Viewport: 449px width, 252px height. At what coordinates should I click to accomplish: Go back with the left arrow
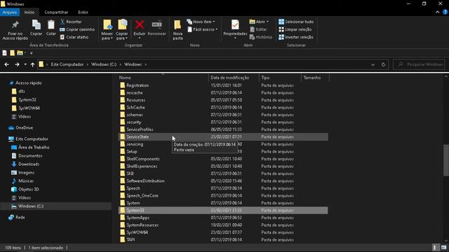point(6,64)
